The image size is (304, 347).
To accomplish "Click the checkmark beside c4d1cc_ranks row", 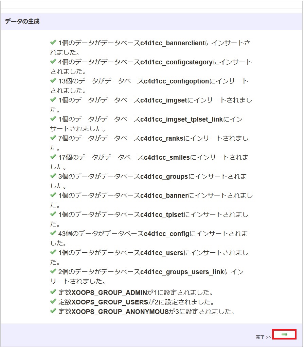I will point(53,138).
